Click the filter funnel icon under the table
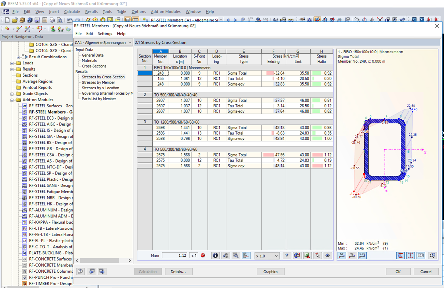The width and height of the screenshot is (444, 288). tap(287, 256)
